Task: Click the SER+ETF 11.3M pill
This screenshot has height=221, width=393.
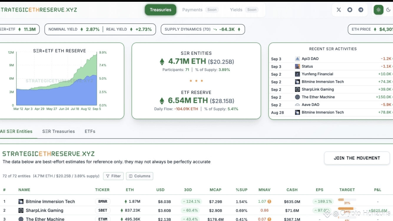Action: point(19,29)
